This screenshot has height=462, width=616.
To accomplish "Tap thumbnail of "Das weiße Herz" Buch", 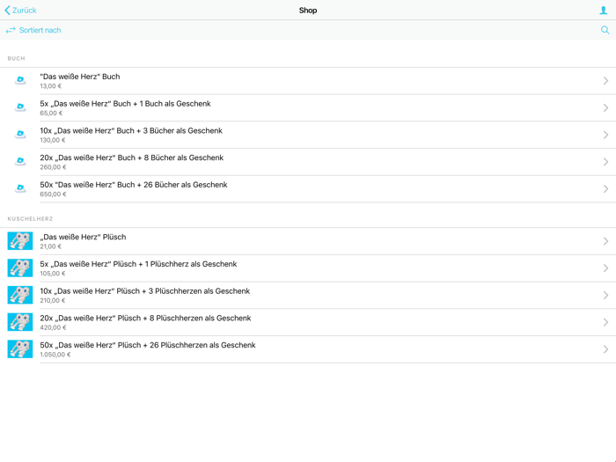I will tap(20, 80).
